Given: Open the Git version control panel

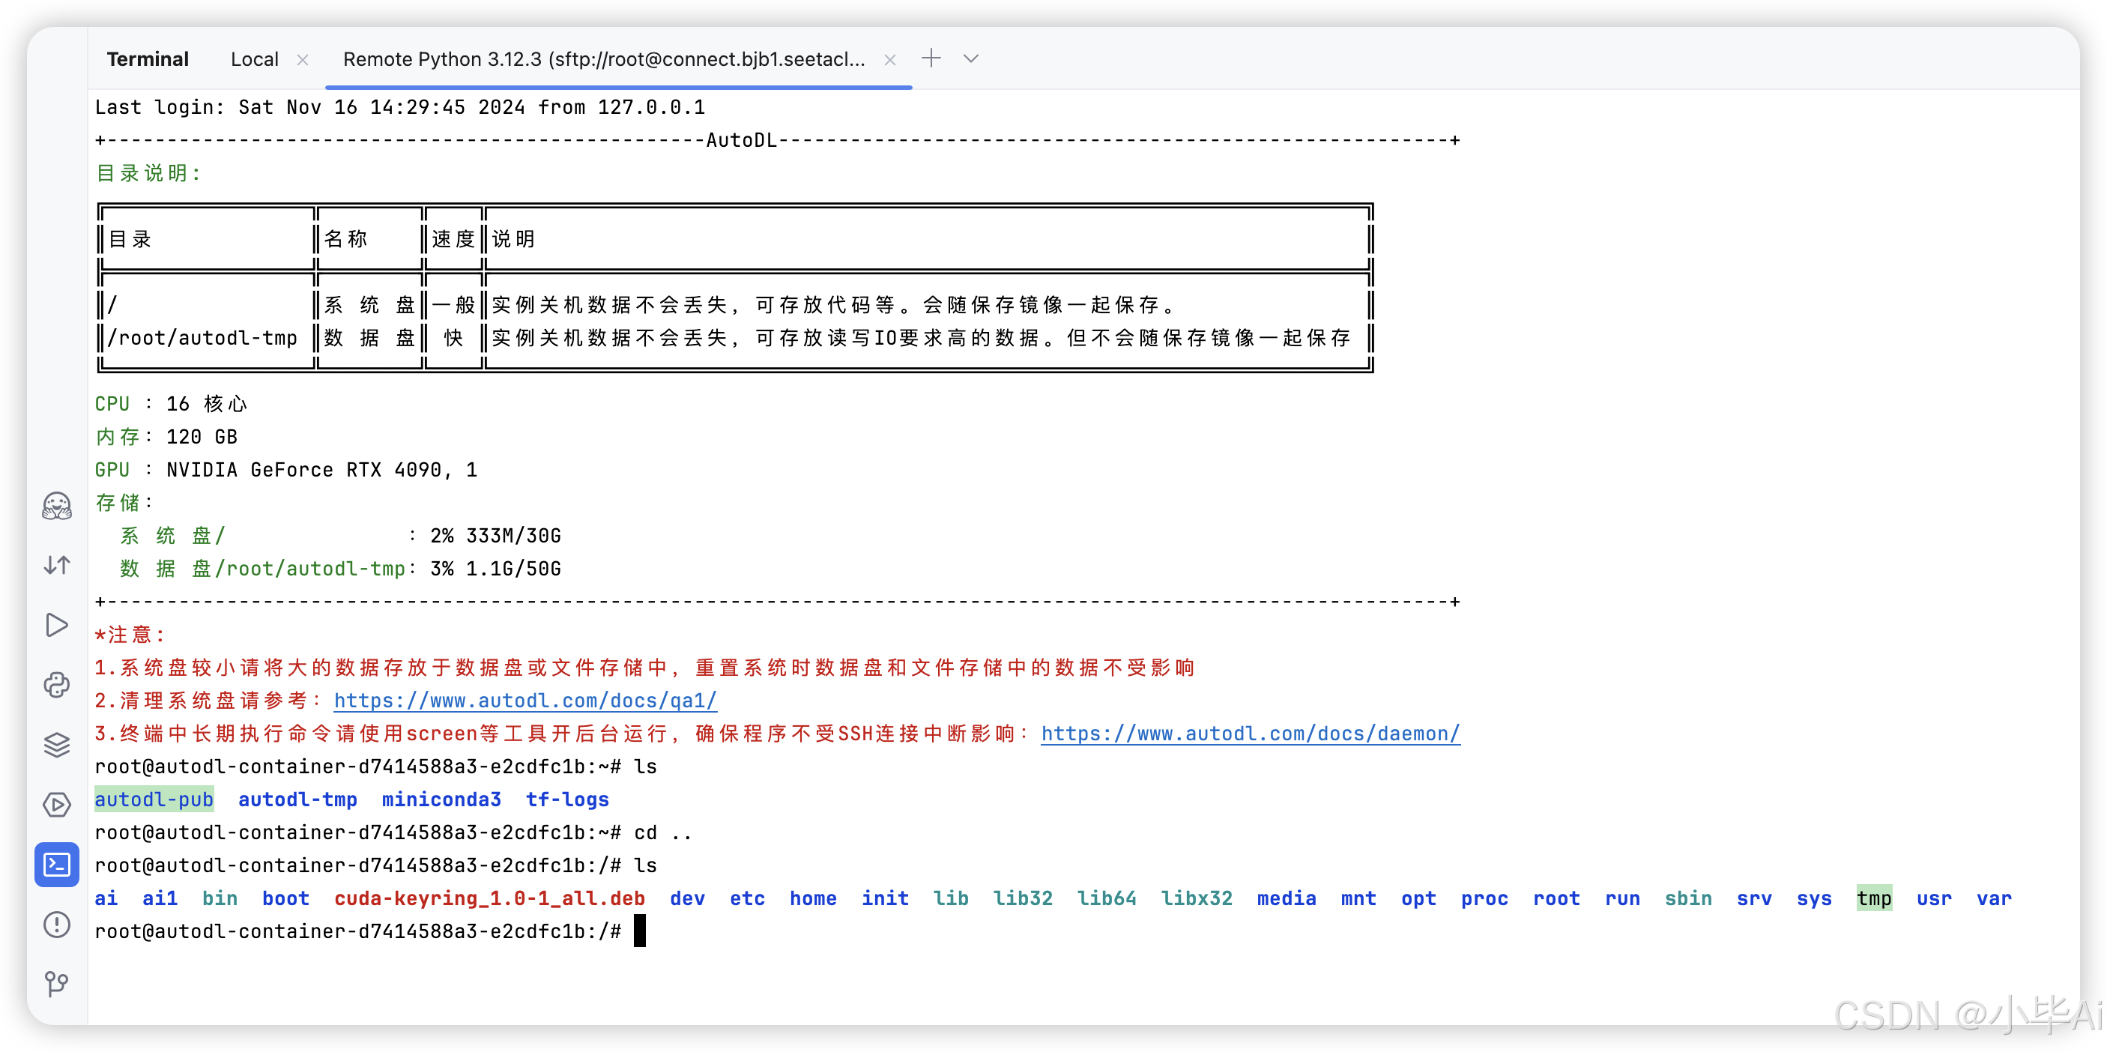Looking at the screenshot, I should [56, 983].
